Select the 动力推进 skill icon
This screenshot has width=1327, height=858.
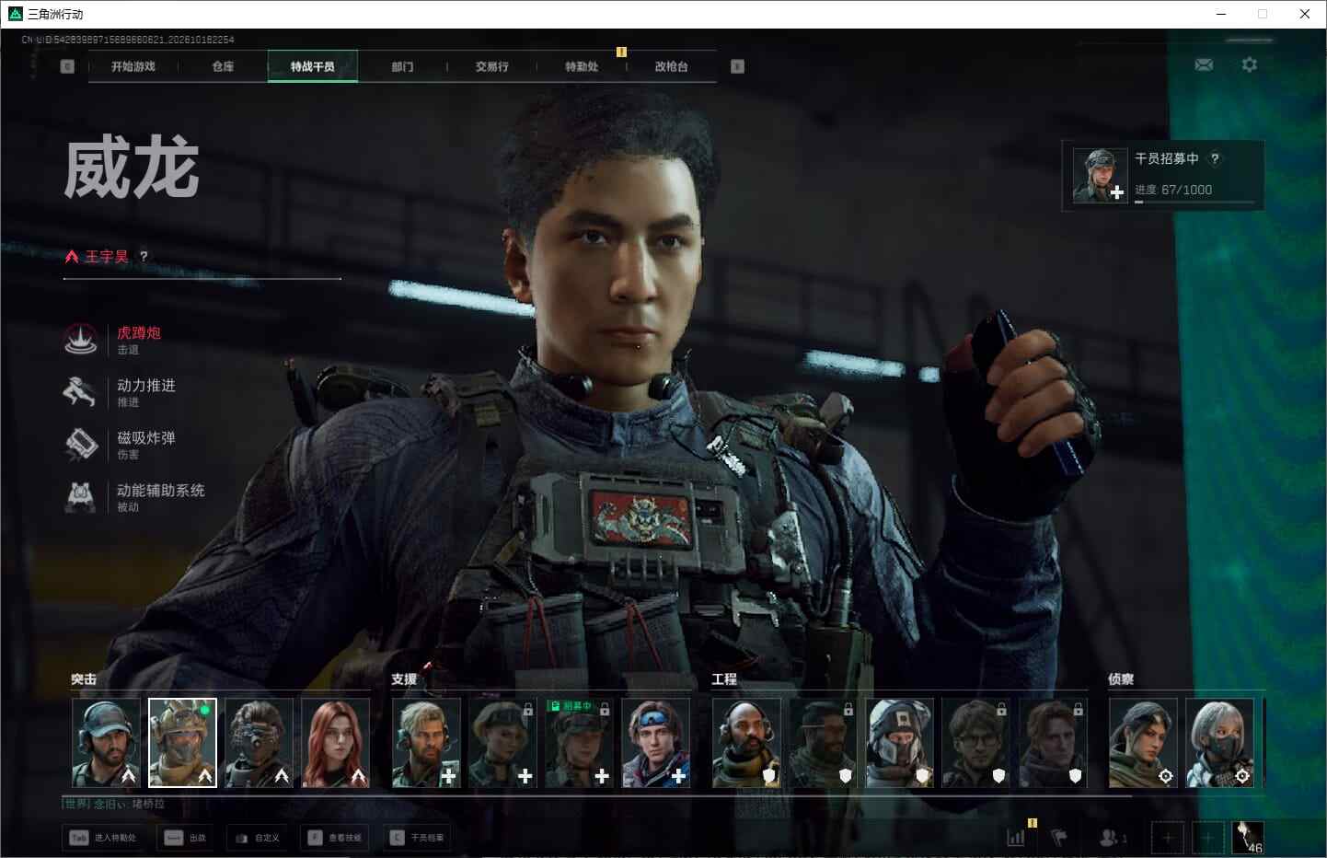pyautogui.click(x=81, y=392)
